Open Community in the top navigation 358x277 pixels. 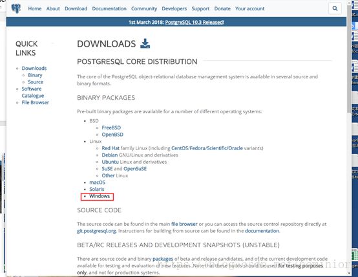point(144,8)
